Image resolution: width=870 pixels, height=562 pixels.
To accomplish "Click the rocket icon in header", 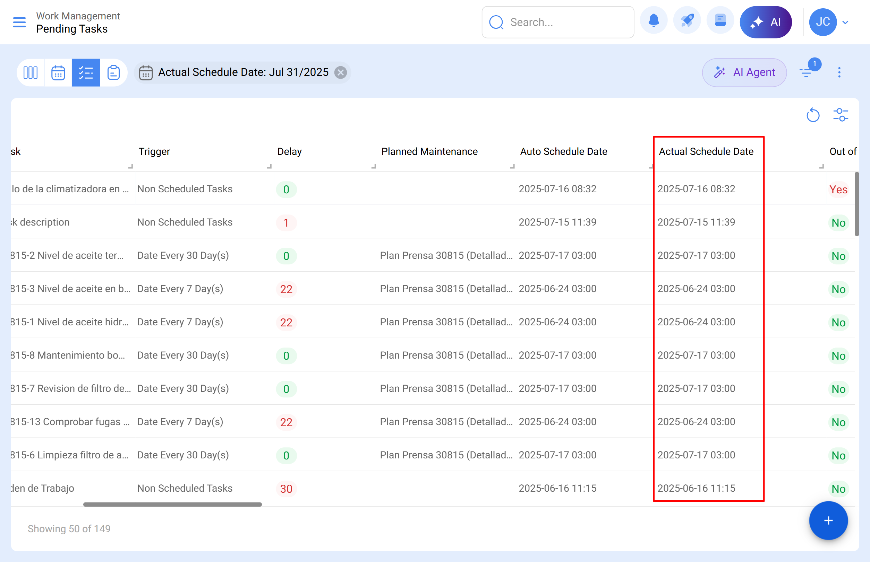I will pos(687,21).
